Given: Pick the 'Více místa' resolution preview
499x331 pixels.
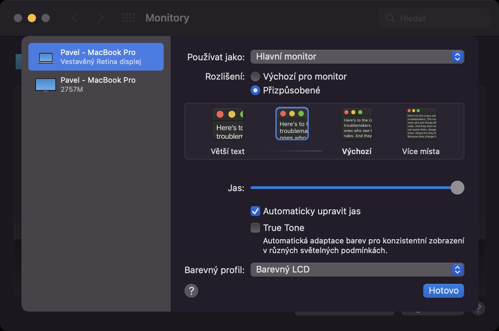Looking at the screenshot, I should click(421, 124).
